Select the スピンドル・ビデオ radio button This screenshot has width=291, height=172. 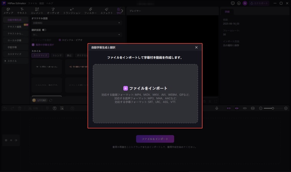point(60,40)
